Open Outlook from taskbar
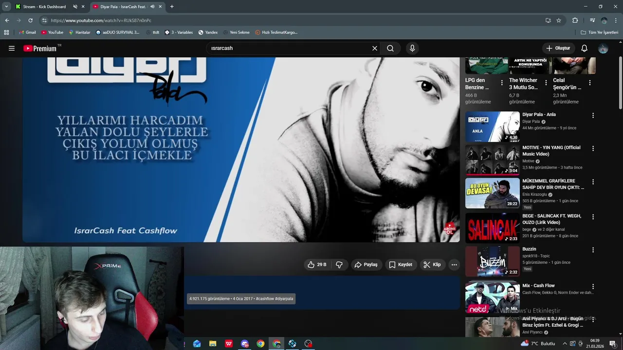Image resolution: width=623 pixels, height=350 pixels. 197,344
